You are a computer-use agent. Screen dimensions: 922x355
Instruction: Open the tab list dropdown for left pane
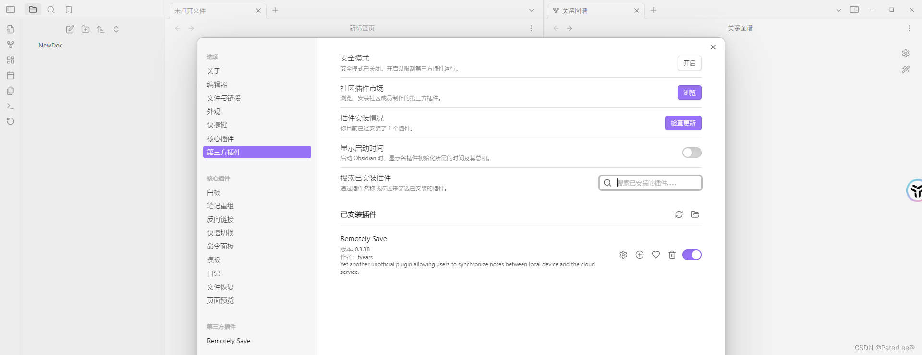click(532, 10)
